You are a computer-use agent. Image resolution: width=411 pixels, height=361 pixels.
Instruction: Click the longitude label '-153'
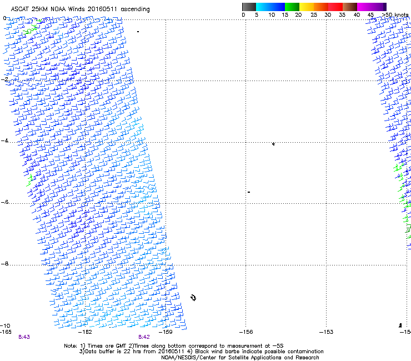coord(326,332)
